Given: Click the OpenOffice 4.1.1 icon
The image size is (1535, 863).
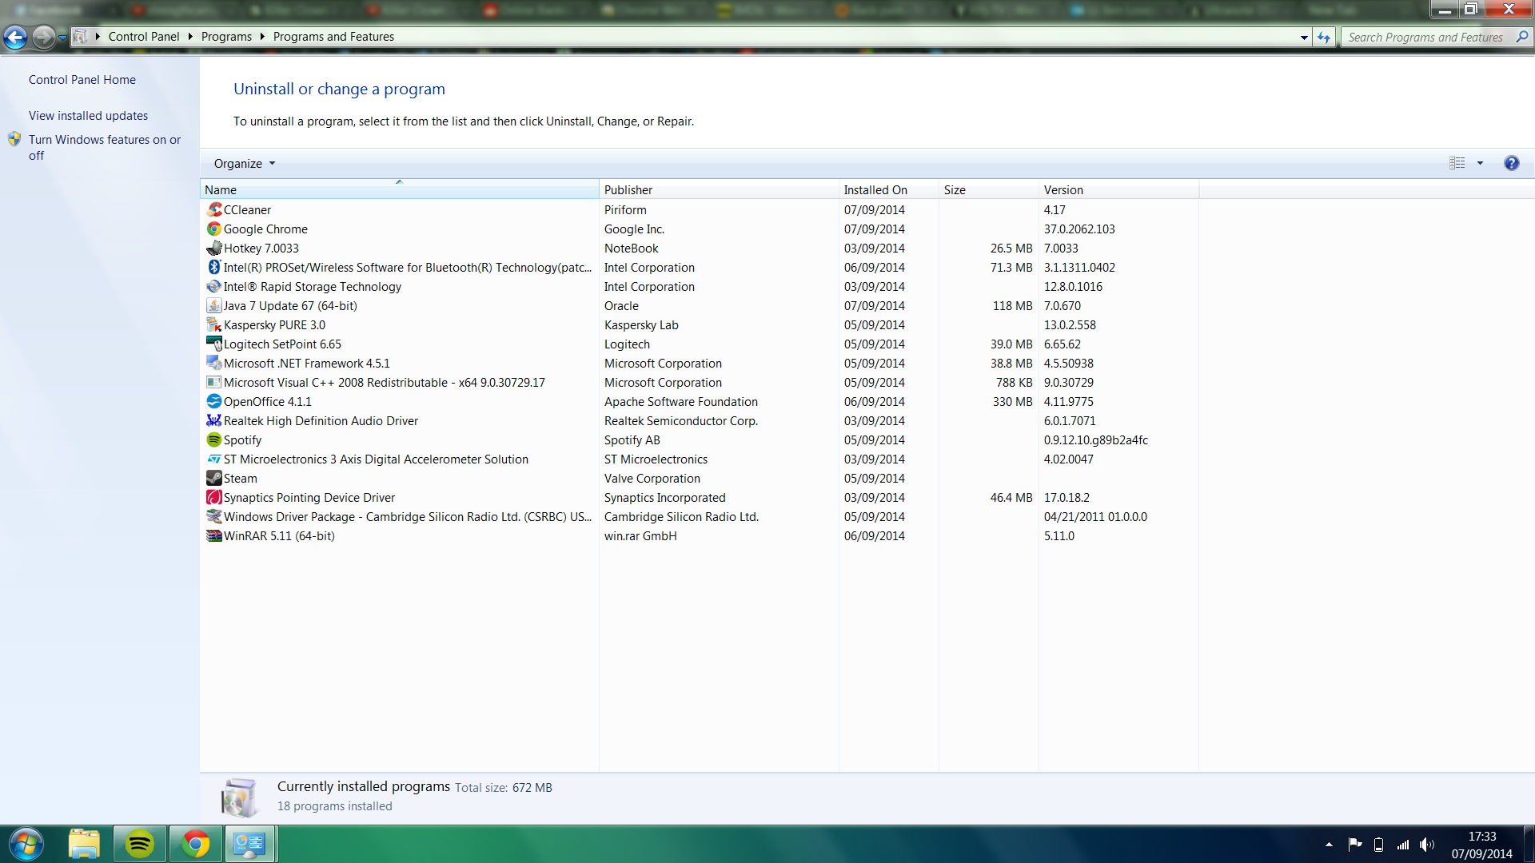Looking at the screenshot, I should point(214,401).
